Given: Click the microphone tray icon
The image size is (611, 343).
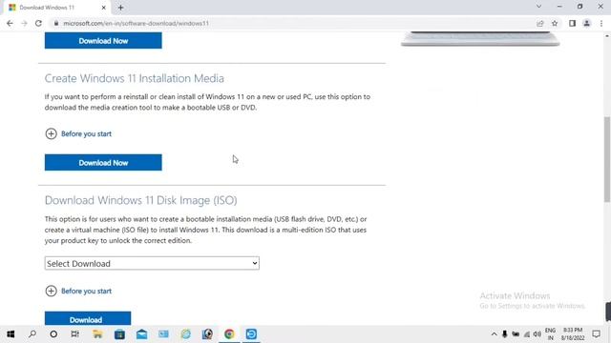Looking at the screenshot, I should pyautogui.click(x=505, y=334).
